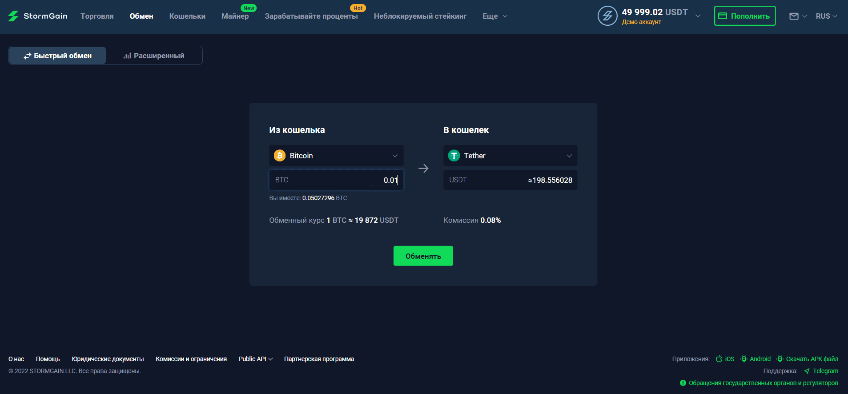Screen dimensions: 848x394
Task: Go to Кошельки section
Action: (x=187, y=16)
